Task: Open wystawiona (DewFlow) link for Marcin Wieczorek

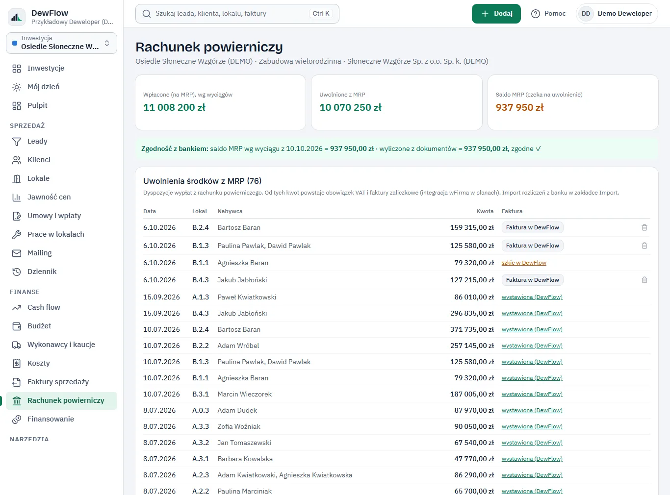Action: tap(532, 394)
